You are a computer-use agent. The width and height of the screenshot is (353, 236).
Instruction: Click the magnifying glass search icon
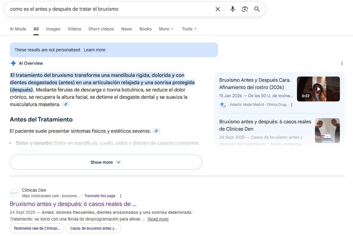coord(257,9)
